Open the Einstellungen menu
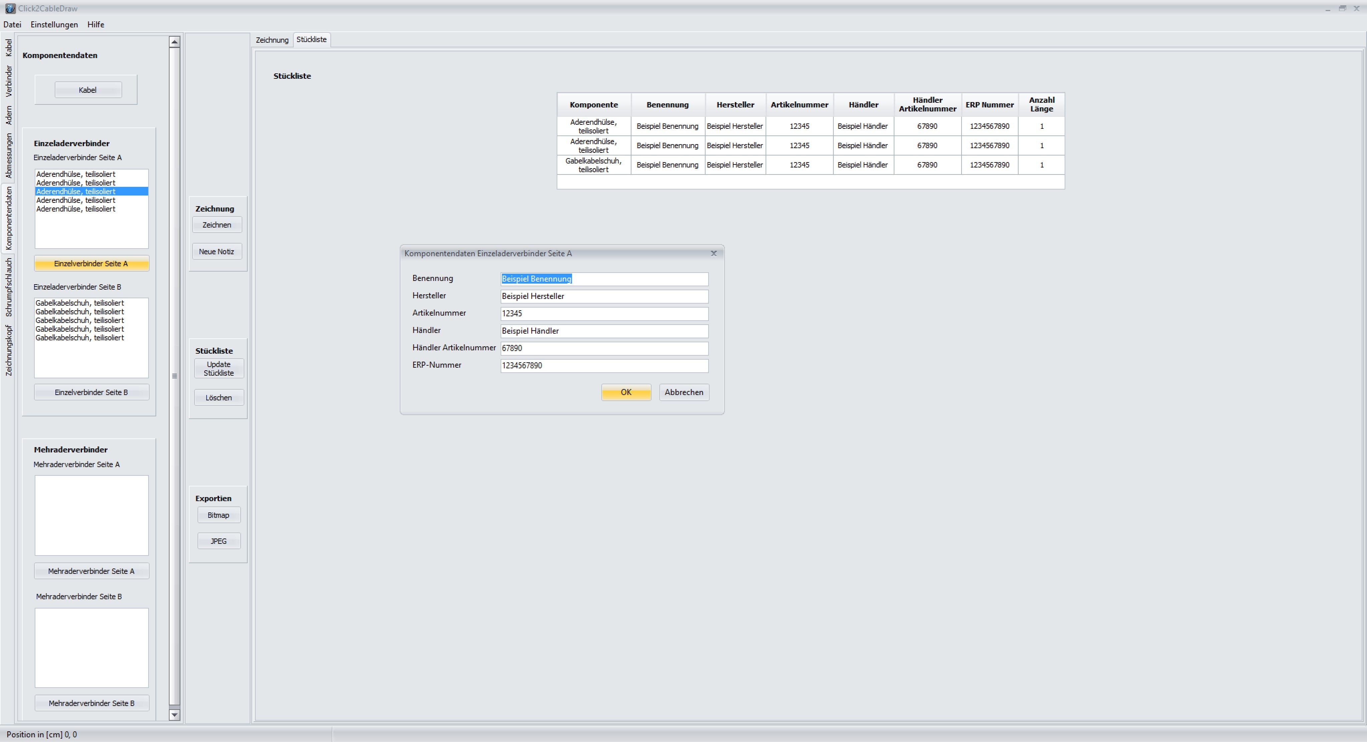Screen dimensions: 1367x742 click(54, 24)
